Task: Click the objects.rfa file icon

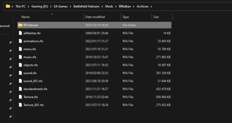Action: [20, 65]
